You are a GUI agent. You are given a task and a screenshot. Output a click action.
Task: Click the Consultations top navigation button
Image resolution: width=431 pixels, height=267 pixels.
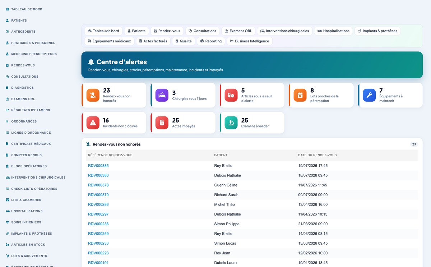[203, 31]
